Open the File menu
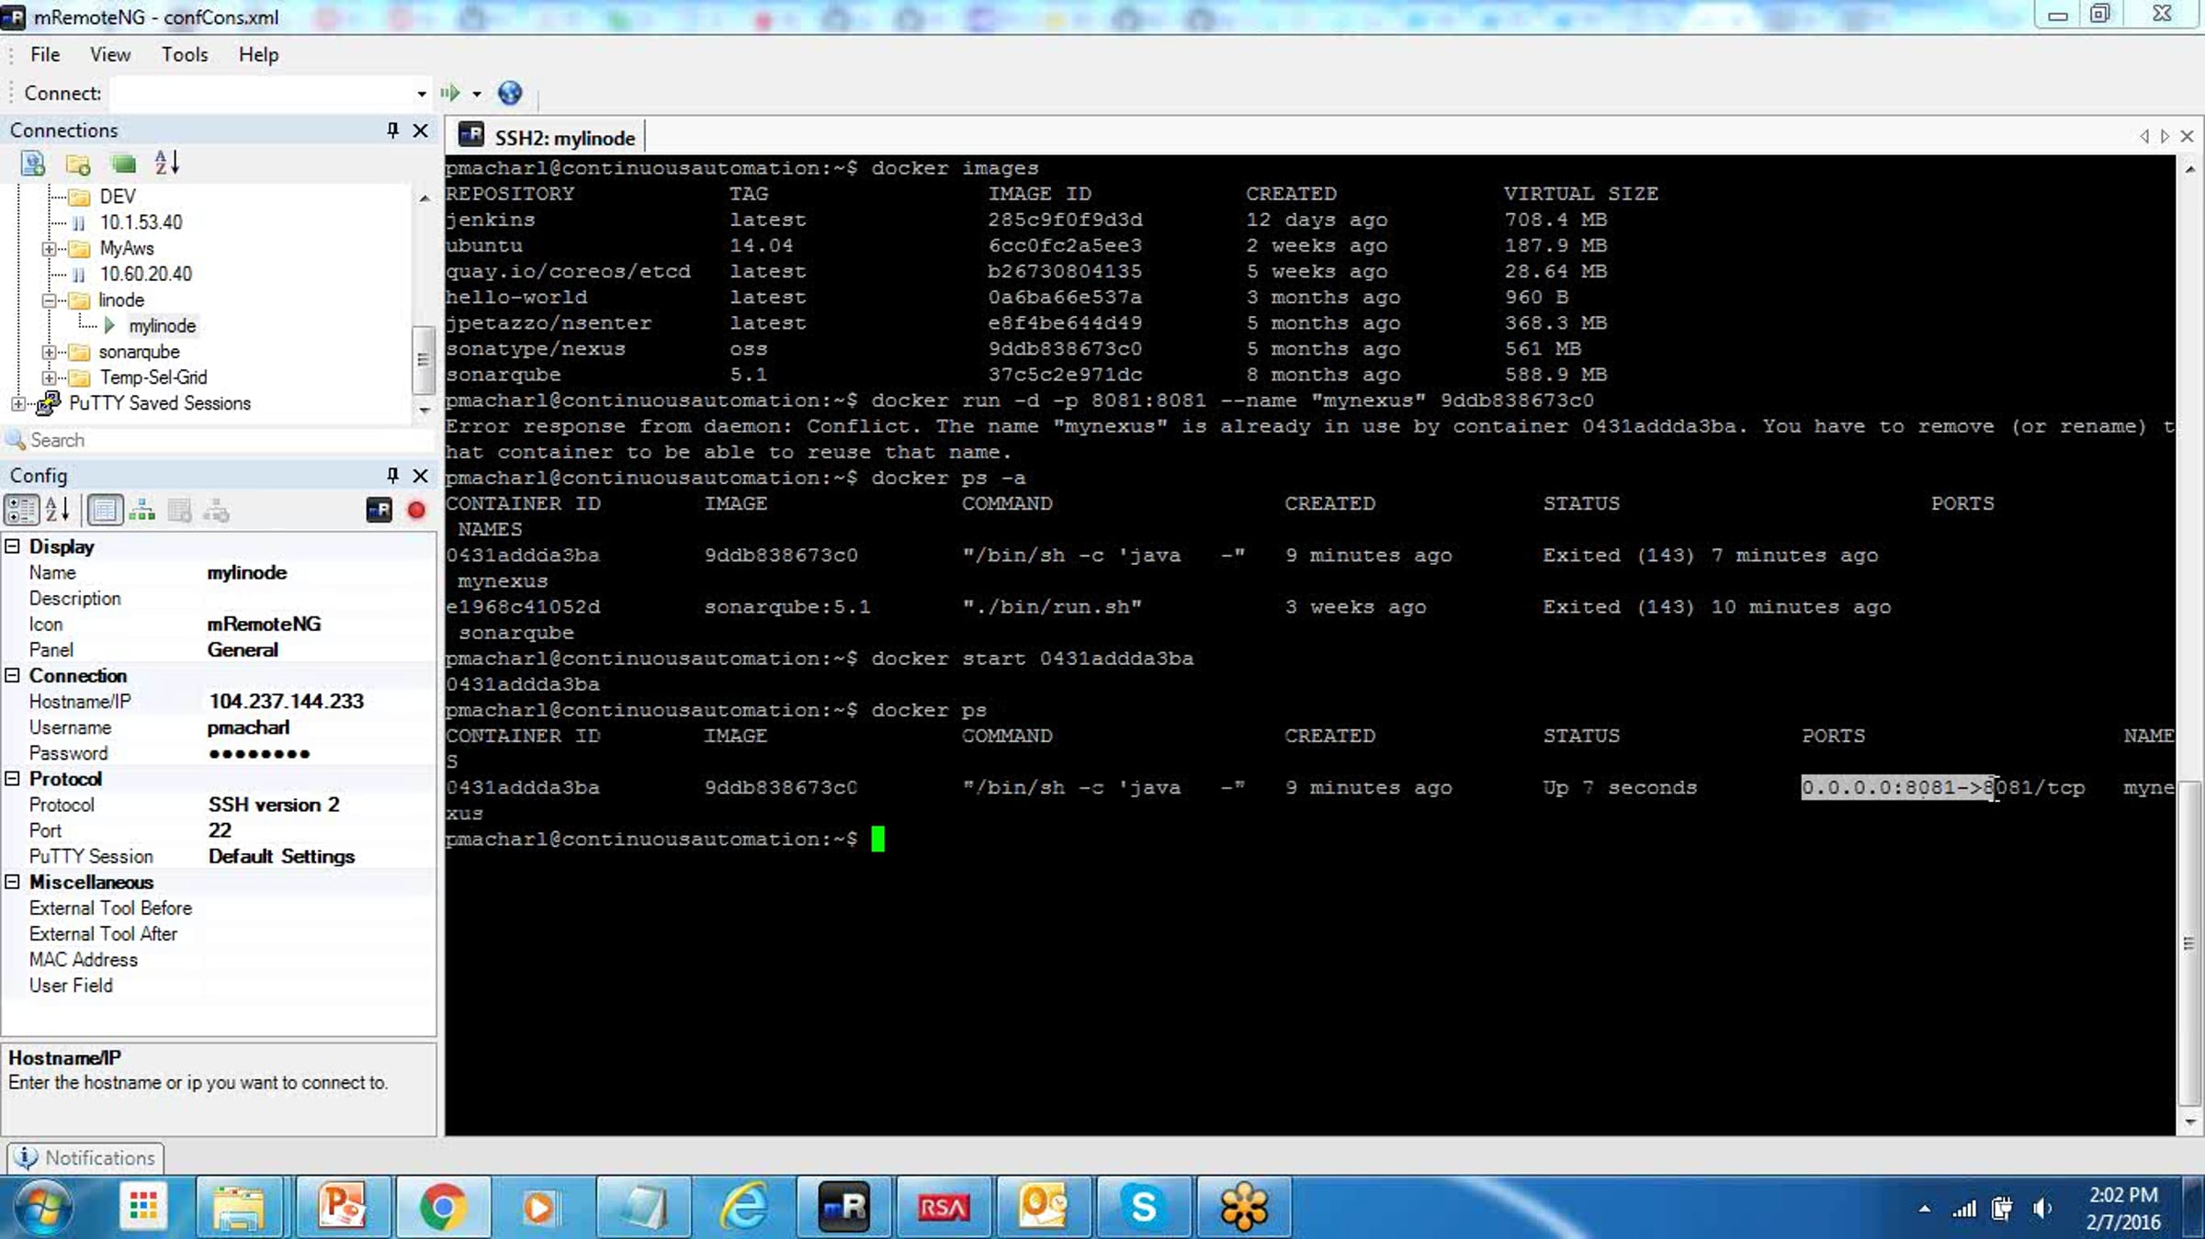The height and width of the screenshot is (1239, 2205). (45, 55)
